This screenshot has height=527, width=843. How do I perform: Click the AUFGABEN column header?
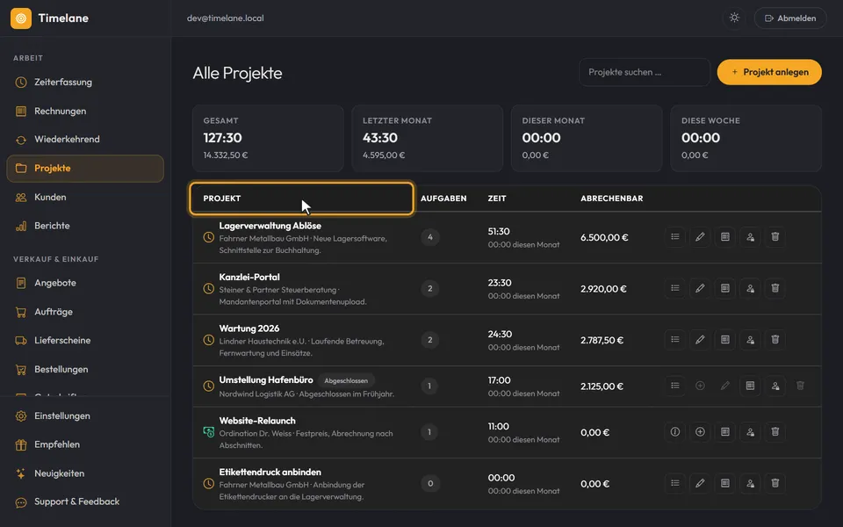443,199
